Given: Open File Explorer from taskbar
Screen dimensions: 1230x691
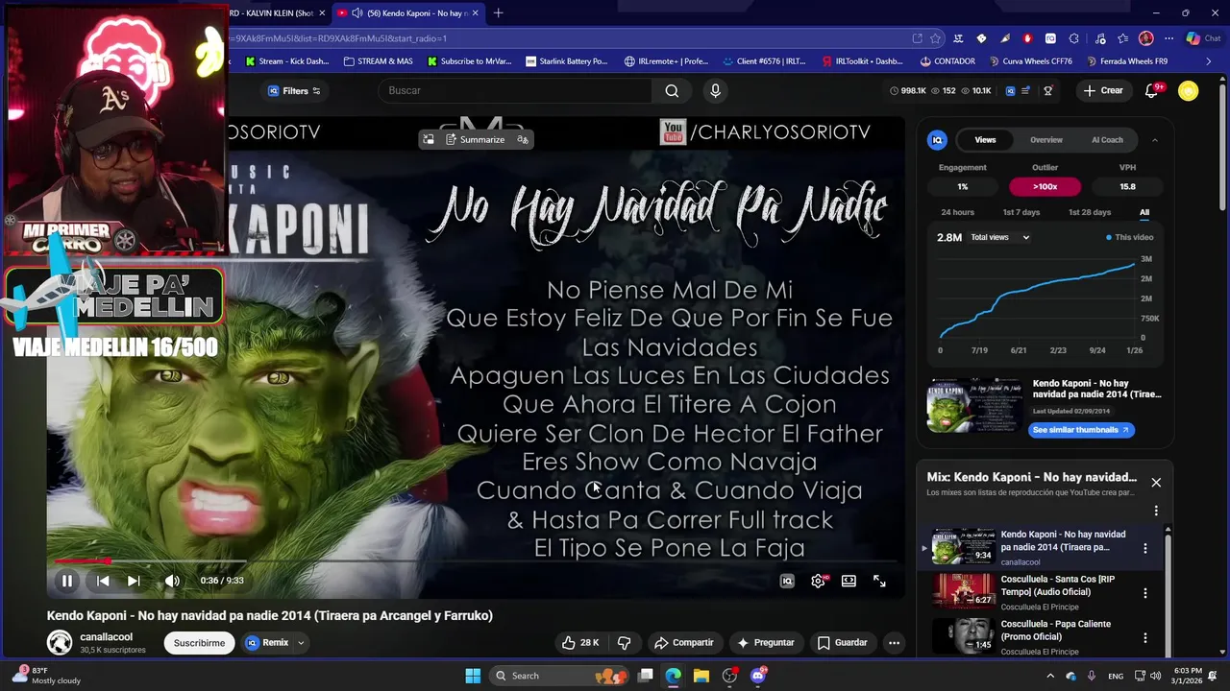Looking at the screenshot, I should click(x=701, y=676).
